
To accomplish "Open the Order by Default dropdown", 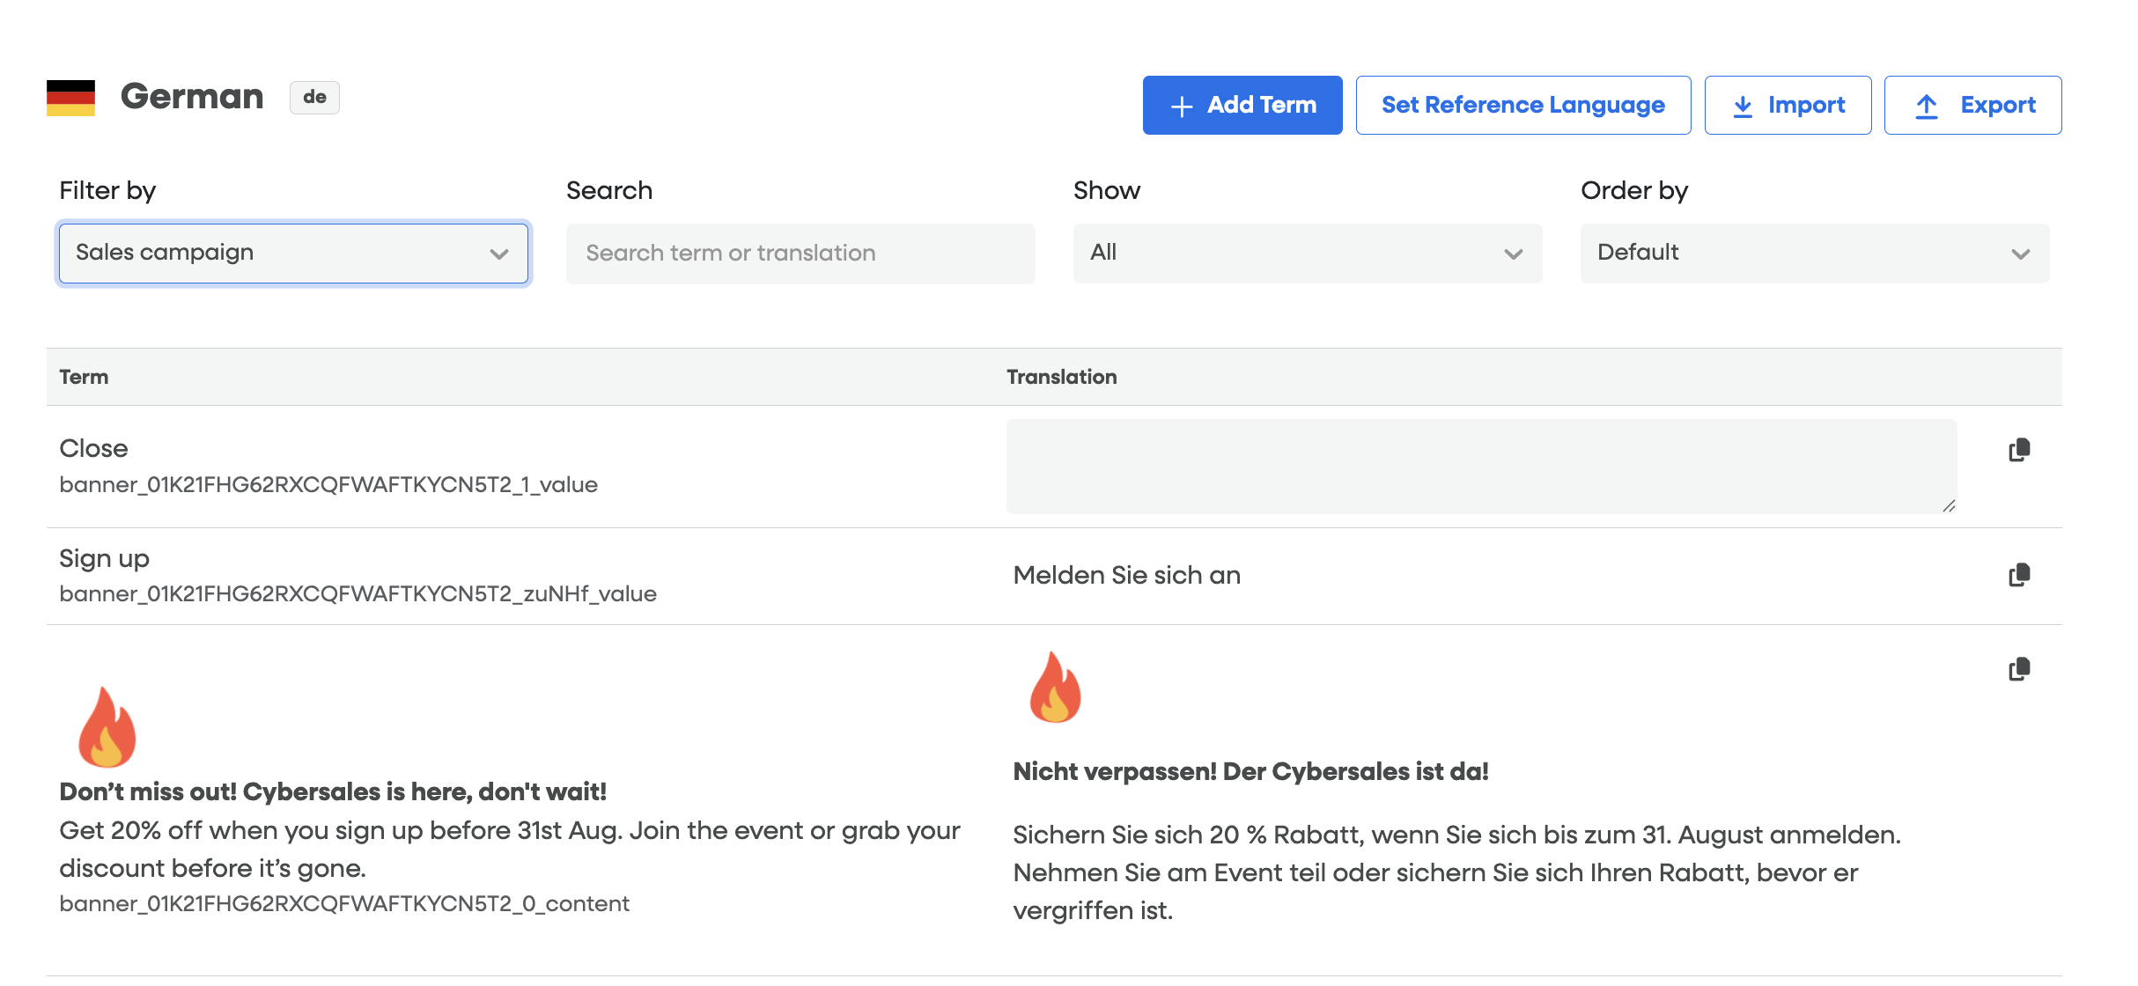I will tap(1814, 254).
